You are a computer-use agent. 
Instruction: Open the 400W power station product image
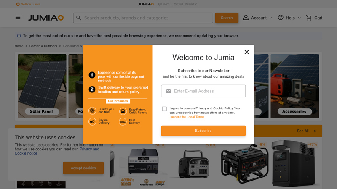point(143,165)
